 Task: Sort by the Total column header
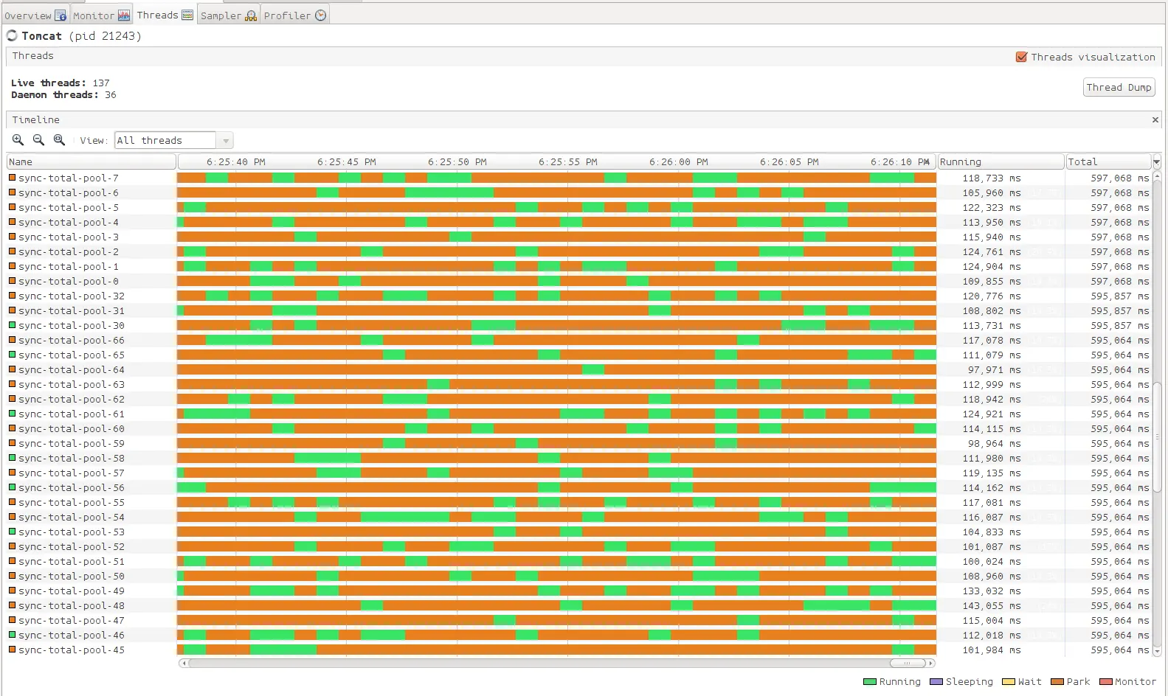pos(1108,161)
